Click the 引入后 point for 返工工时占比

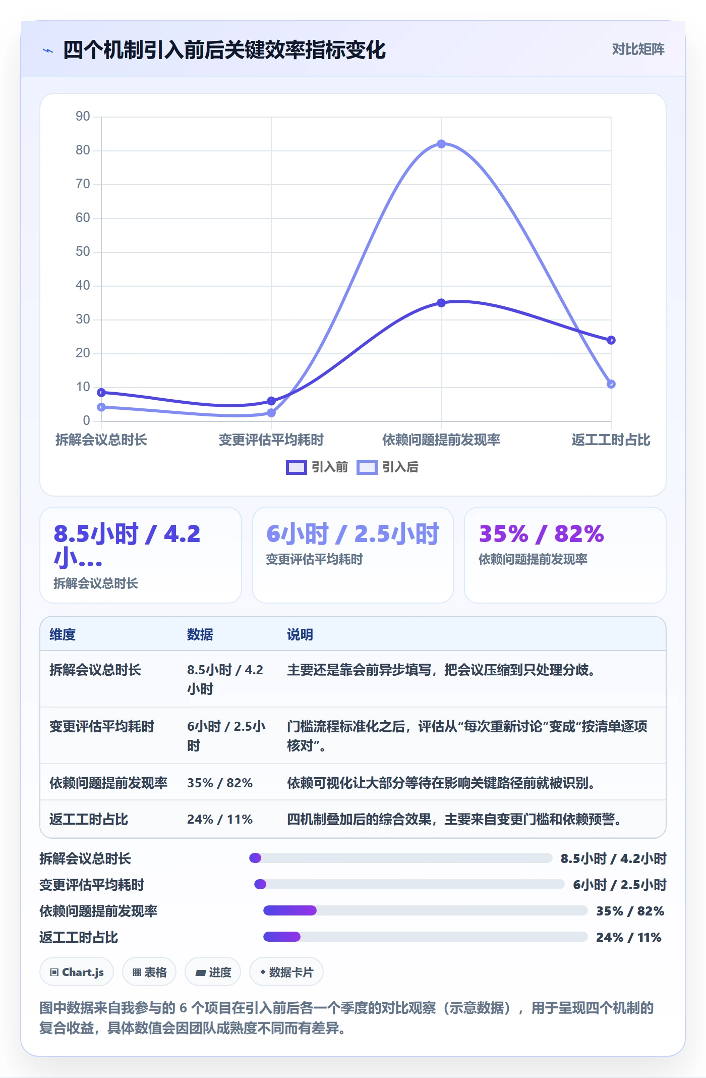tap(611, 384)
